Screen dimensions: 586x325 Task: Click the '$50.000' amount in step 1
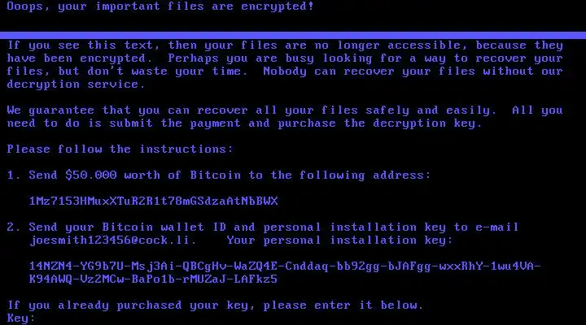pos(91,175)
